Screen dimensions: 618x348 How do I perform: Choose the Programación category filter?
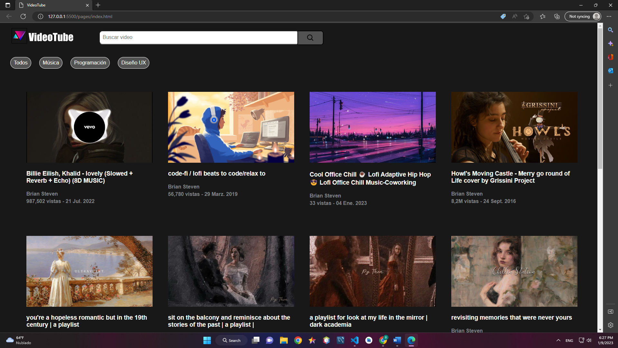tap(90, 63)
